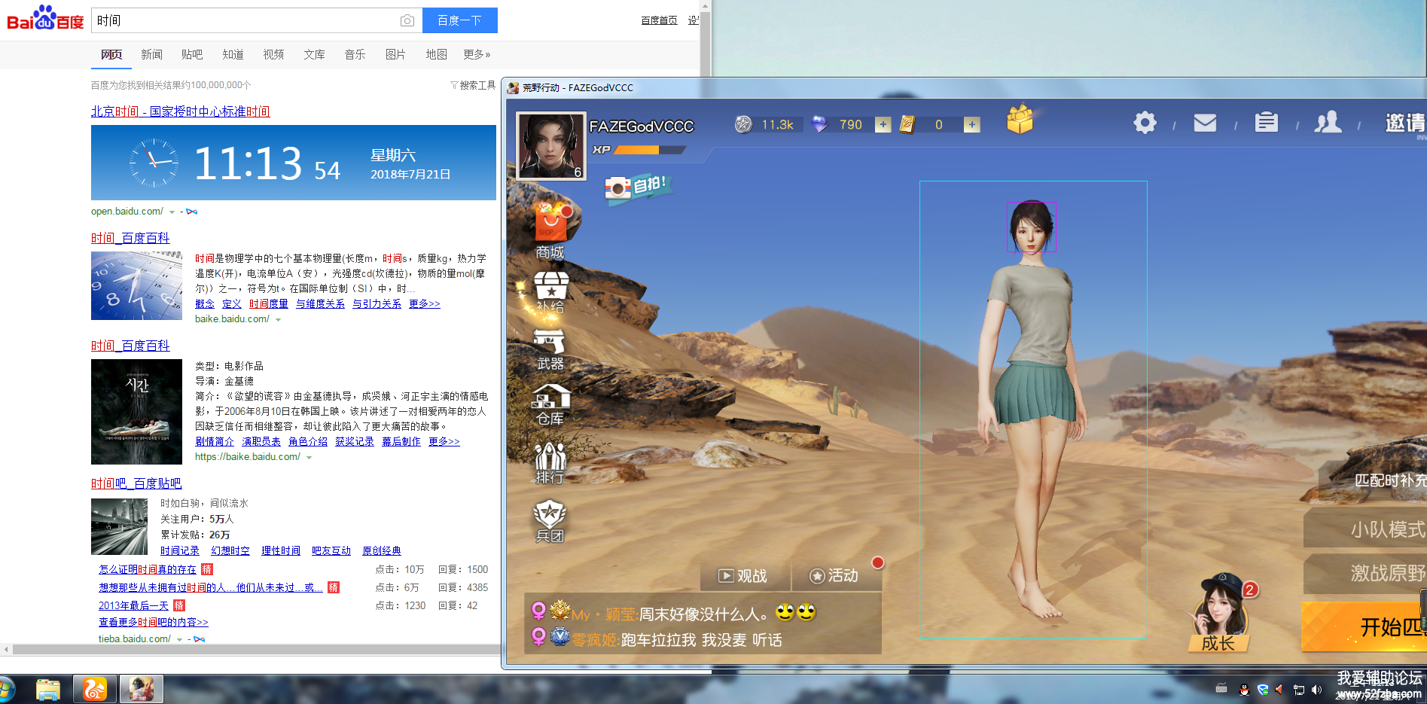Click the Baidu logo
1427x704 pixels.
click(45, 19)
